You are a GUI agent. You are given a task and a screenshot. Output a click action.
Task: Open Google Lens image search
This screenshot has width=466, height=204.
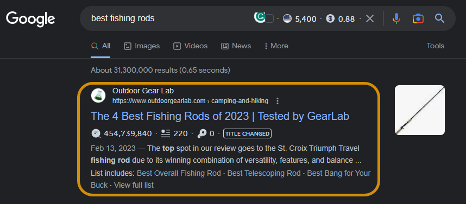(x=418, y=18)
